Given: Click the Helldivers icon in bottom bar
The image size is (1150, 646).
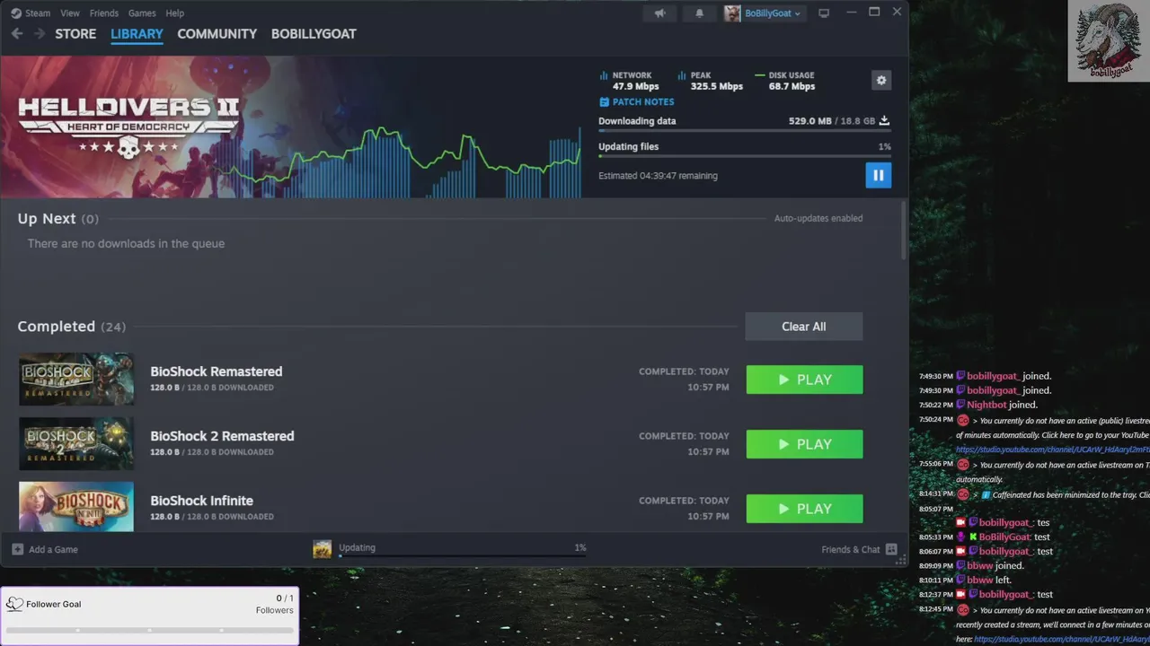Looking at the screenshot, I should pyautogui.click(x=323, y=549).
